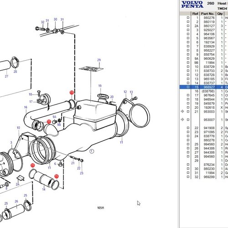Select callout 32 on the diagram
Screen dimensions: 228x228
coord(42,22)
